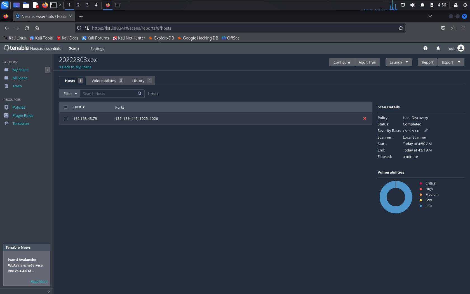This screenshot has height=294, width=470.
Task: Open Policies in Resources
Action: pyautogui.click(x=19, y=107)
